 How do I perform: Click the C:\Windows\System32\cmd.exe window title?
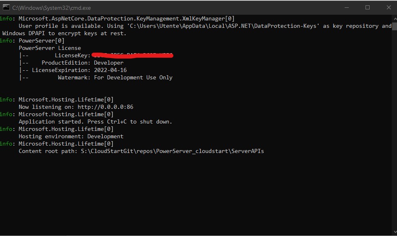pos(51,8)
